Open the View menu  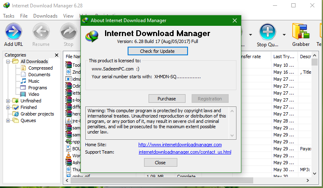[68, 16]
